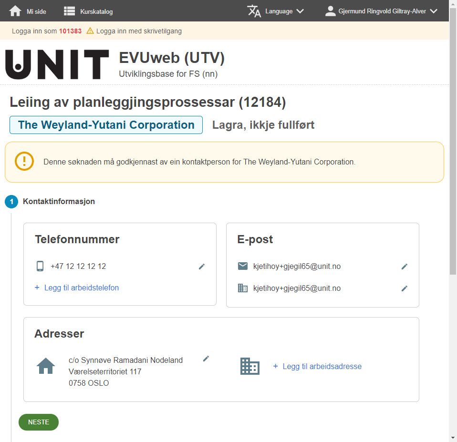The image size is (457, 442).
Task: Edit home address pencil icon
Action: (x=206, y=359)
